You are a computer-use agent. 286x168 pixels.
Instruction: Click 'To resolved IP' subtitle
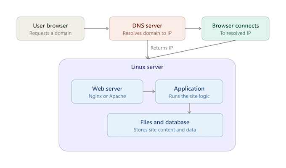[236, 33]
